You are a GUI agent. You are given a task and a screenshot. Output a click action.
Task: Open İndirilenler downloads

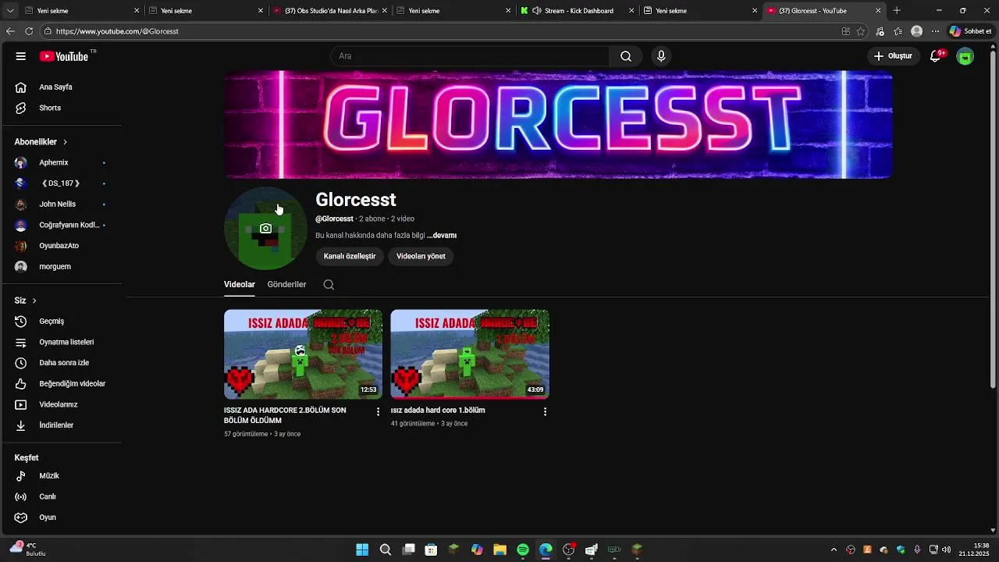tap(61, 425)
